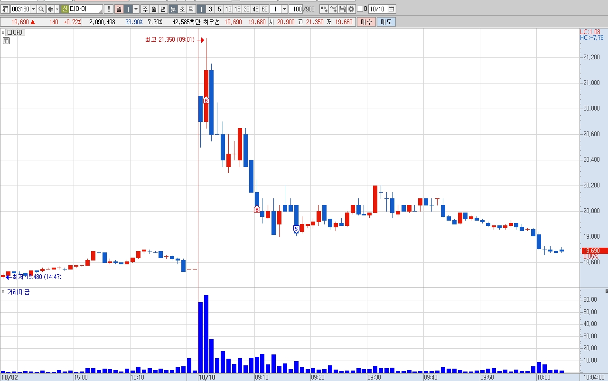Image resolution: width=608 pixels, height=381 pixels.
Task: Select the 분 (minute) chart period toggle
Action: tap(173, 9)
